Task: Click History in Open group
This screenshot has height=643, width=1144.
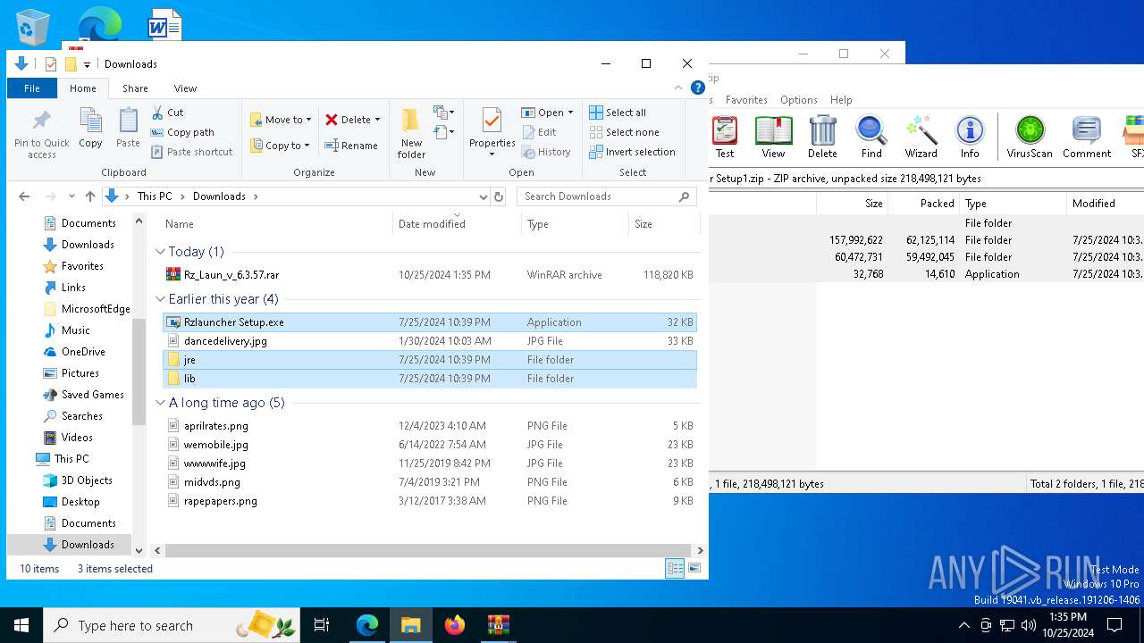Action: 545,152
